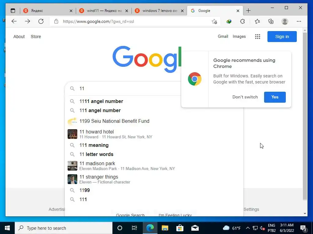Select the suggestion 1199

click(154, 190)
